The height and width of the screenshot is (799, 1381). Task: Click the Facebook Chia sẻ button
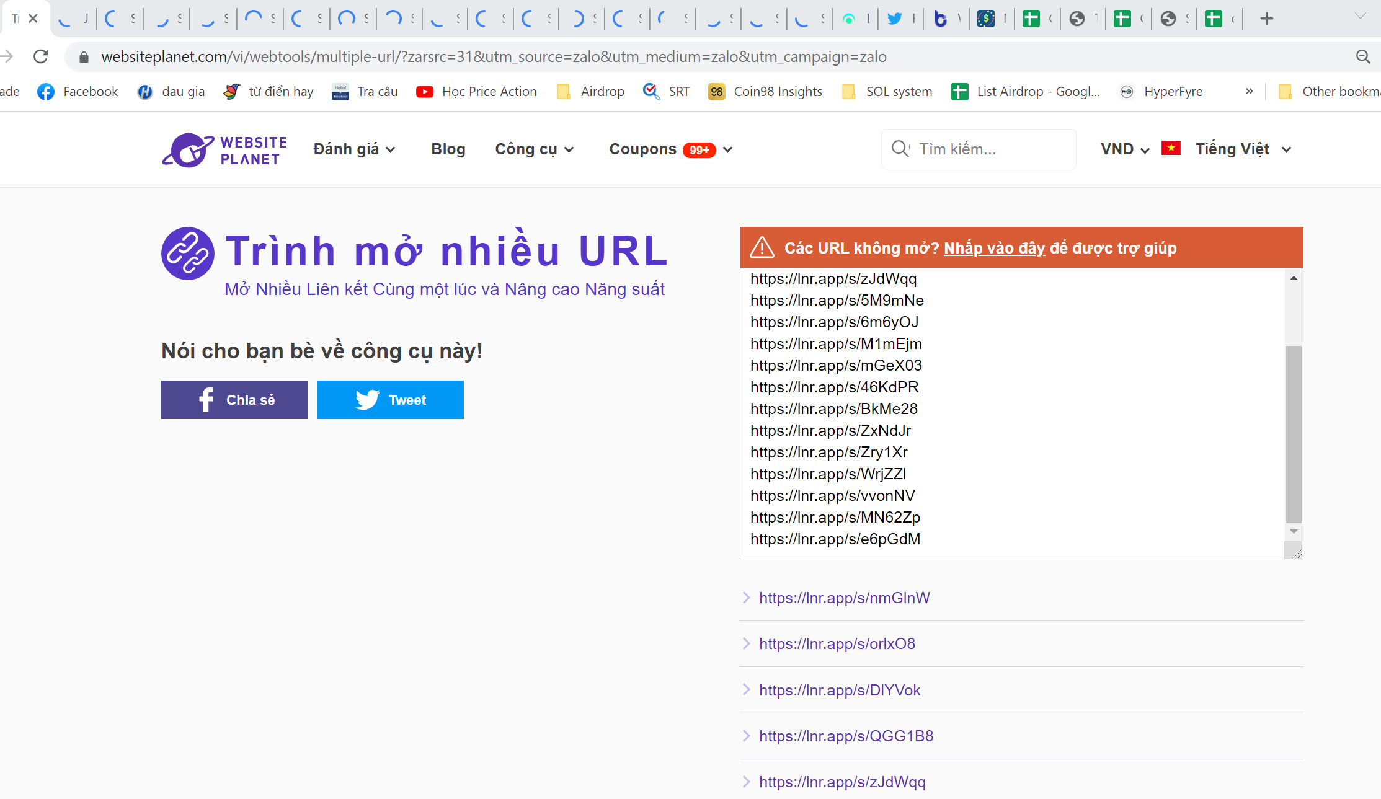(234, 400)
